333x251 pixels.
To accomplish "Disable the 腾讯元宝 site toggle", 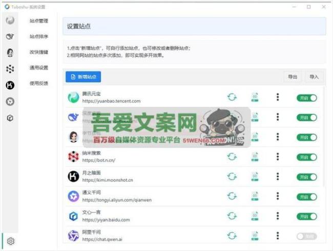I will (307, 98).
